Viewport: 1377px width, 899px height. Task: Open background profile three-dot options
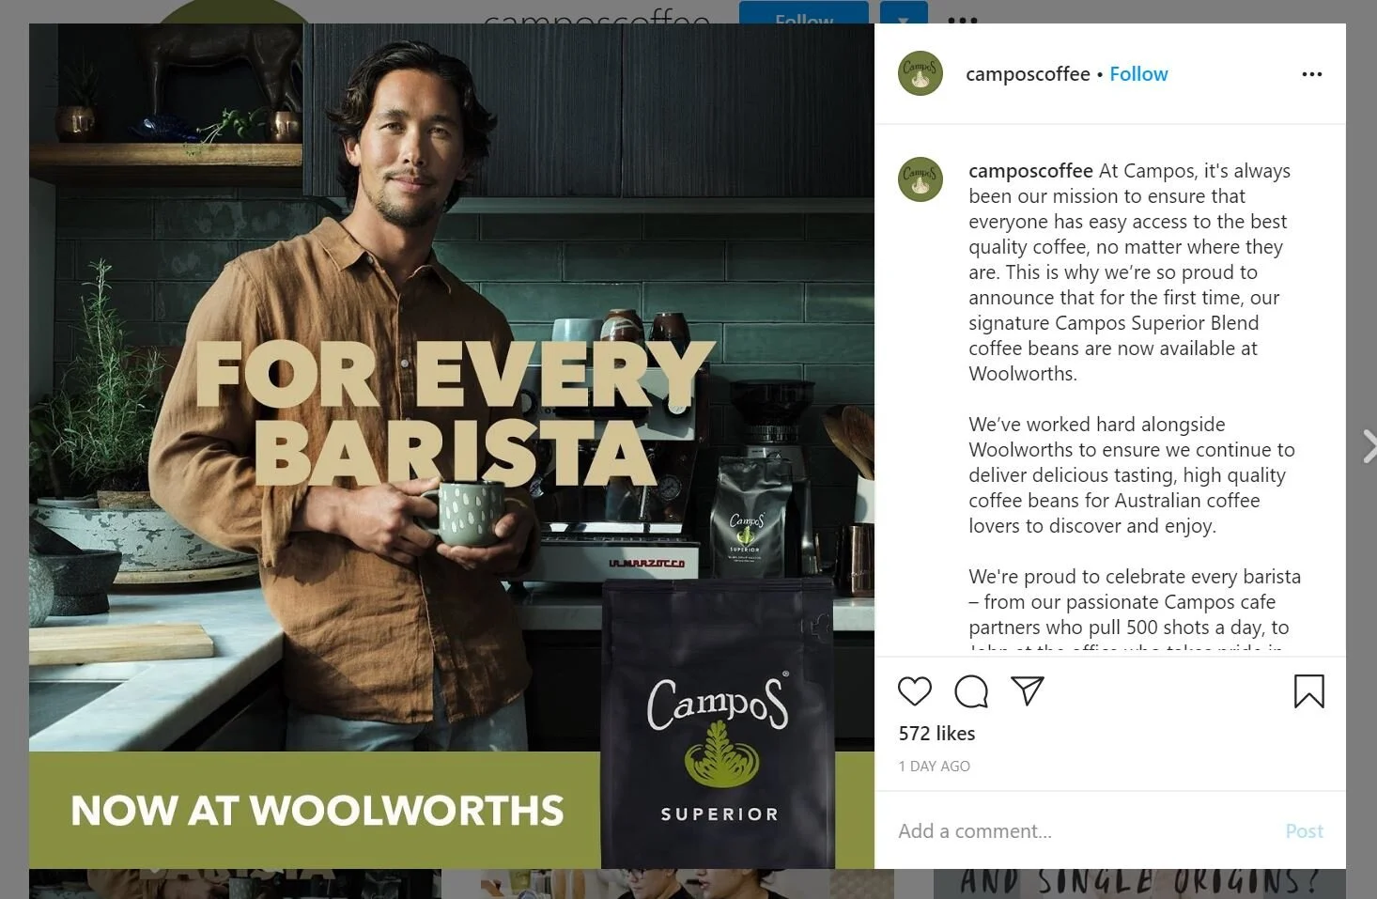click(963, 19)
